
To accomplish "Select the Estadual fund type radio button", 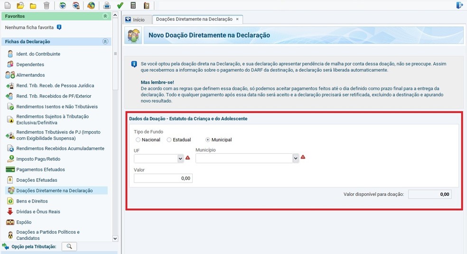I will tap(169, 140).
